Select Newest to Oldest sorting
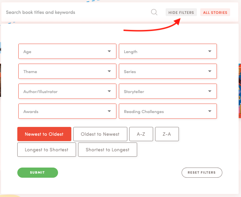241x197 pixels. pyautogui.click(x=44, y=134)
